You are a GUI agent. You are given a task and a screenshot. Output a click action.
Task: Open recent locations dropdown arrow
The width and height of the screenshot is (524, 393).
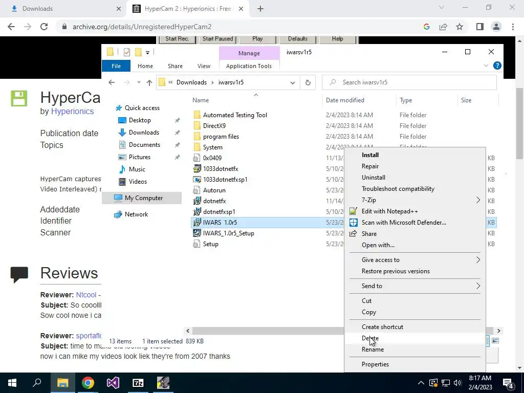139,82
